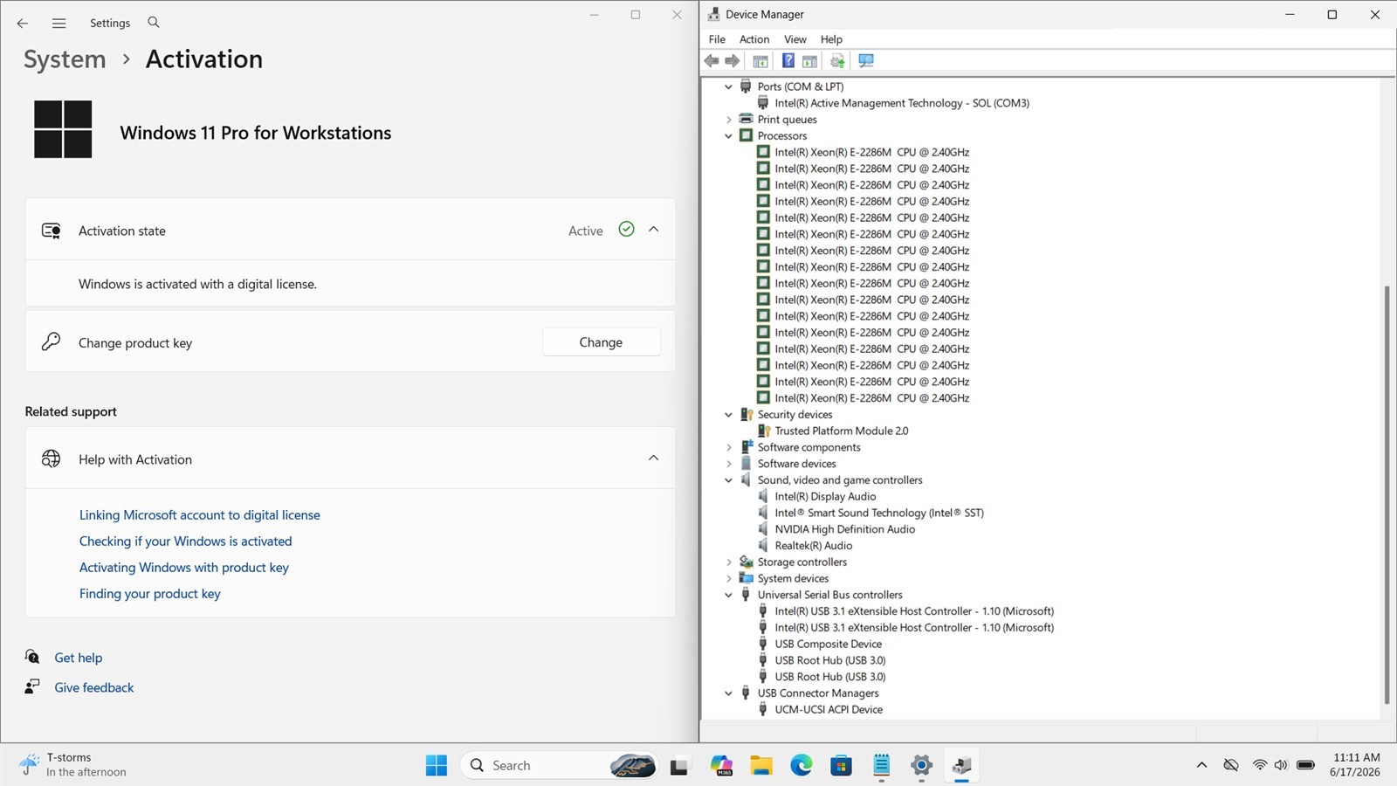Show hidden icons in the system tray
This screenshot has width=1397, height=786.
[1201, 765]
